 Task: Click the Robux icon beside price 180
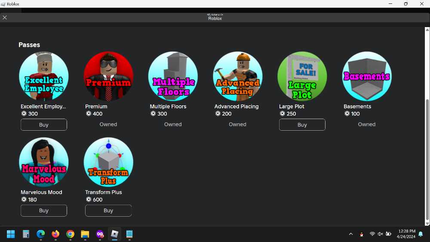24,199
